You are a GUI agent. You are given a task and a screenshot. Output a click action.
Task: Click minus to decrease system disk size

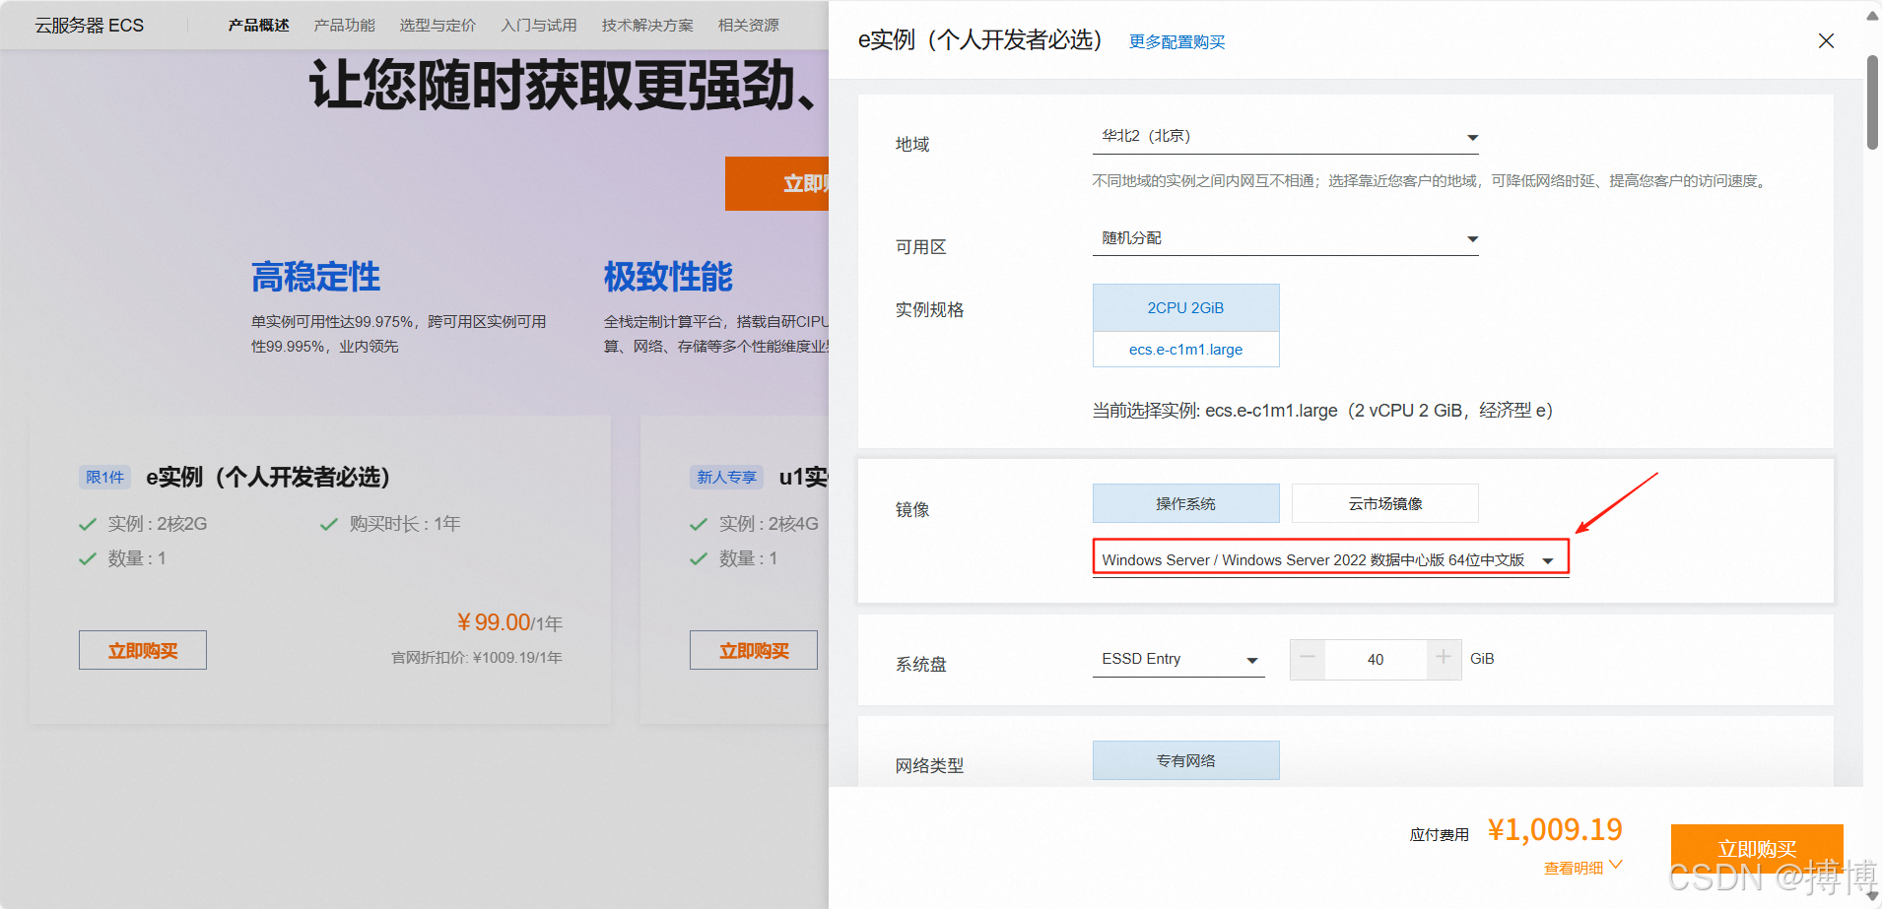click(x=1307, y=659)
